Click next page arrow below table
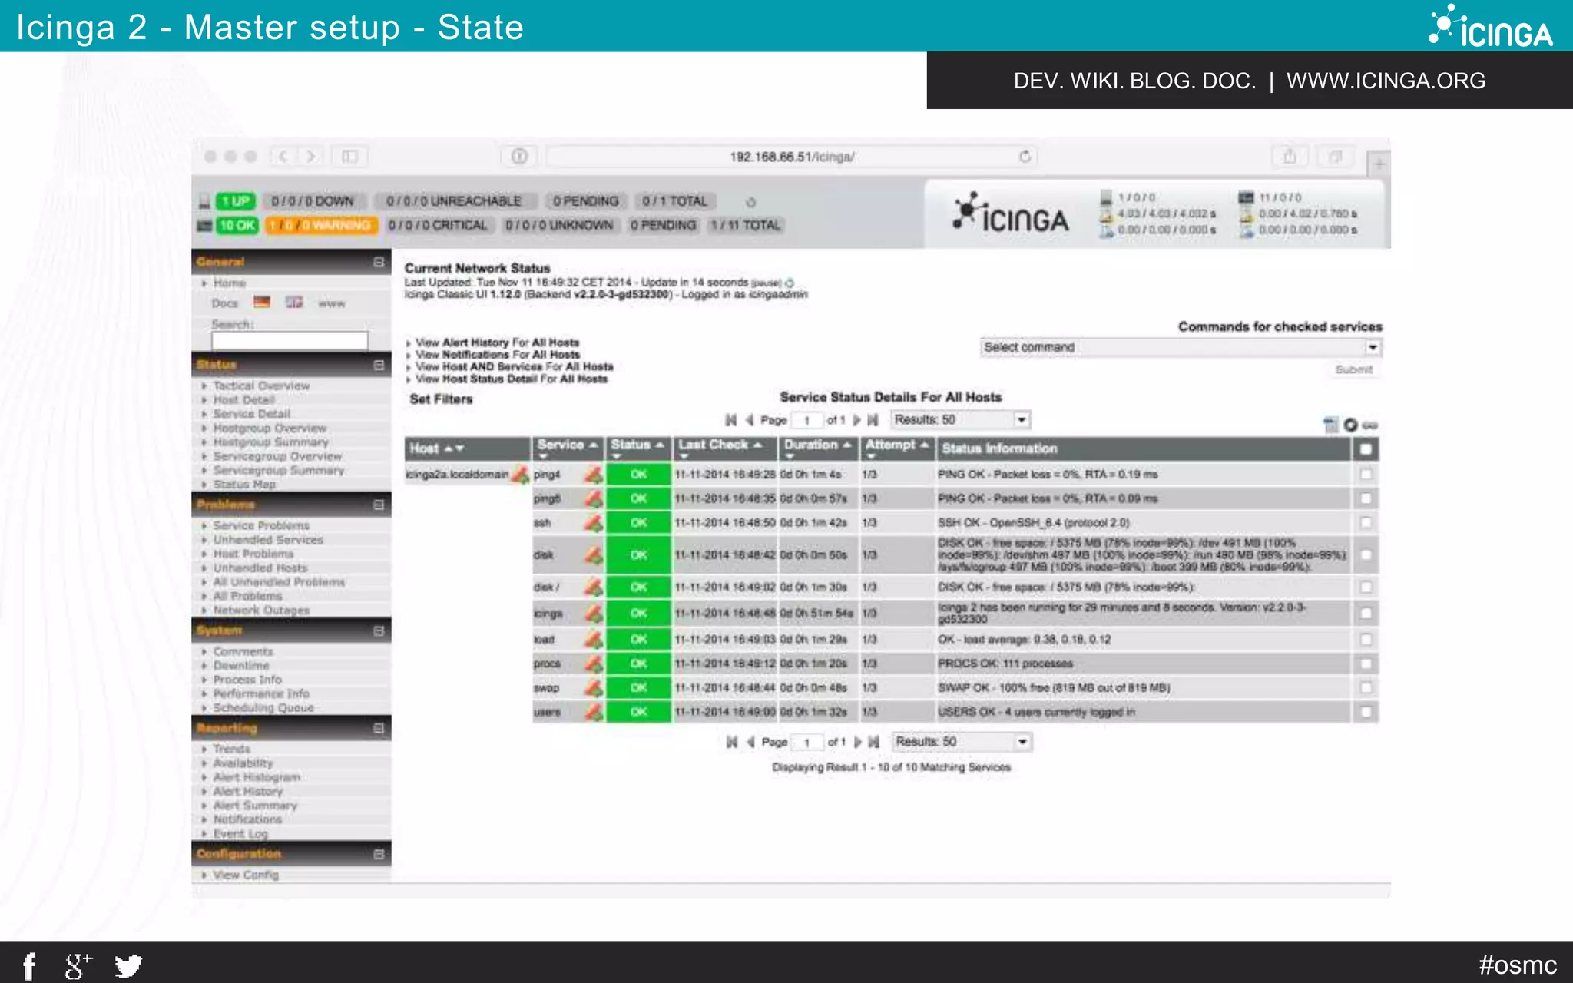 [x=858, y=742]
